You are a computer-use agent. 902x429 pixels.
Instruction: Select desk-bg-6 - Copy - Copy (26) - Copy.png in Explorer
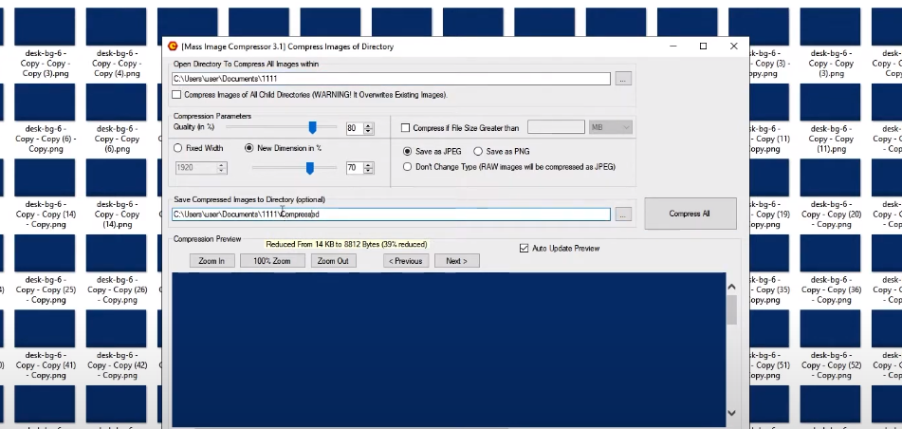click(117, 270)
